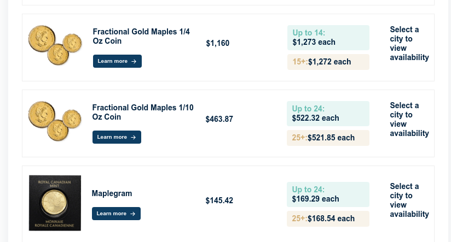Screen dimensions: 451x242
Task: Click the arrow icon on the Maplegram Learn more button
Action: [132, 214]
